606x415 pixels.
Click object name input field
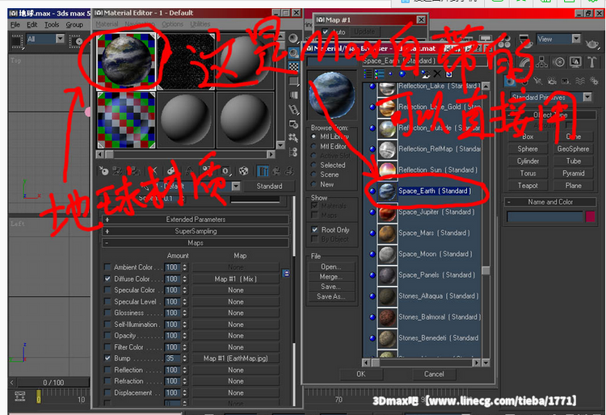544,216
